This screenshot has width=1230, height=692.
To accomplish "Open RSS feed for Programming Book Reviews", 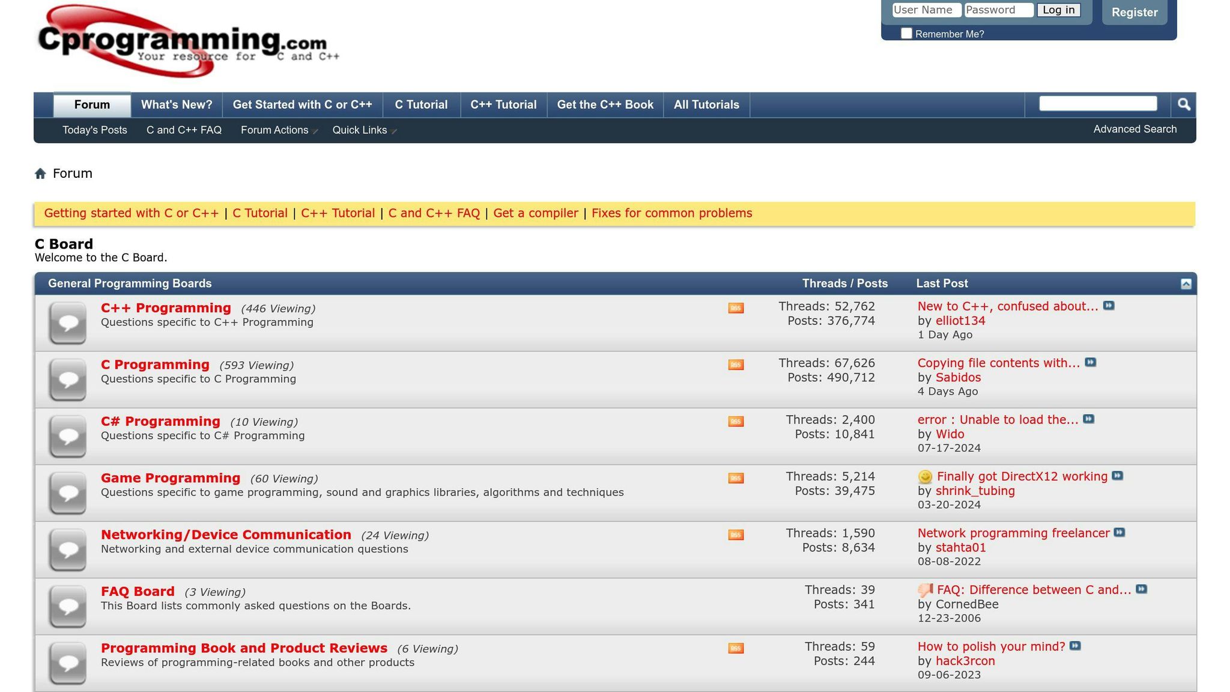I will [x=736, y=648].
